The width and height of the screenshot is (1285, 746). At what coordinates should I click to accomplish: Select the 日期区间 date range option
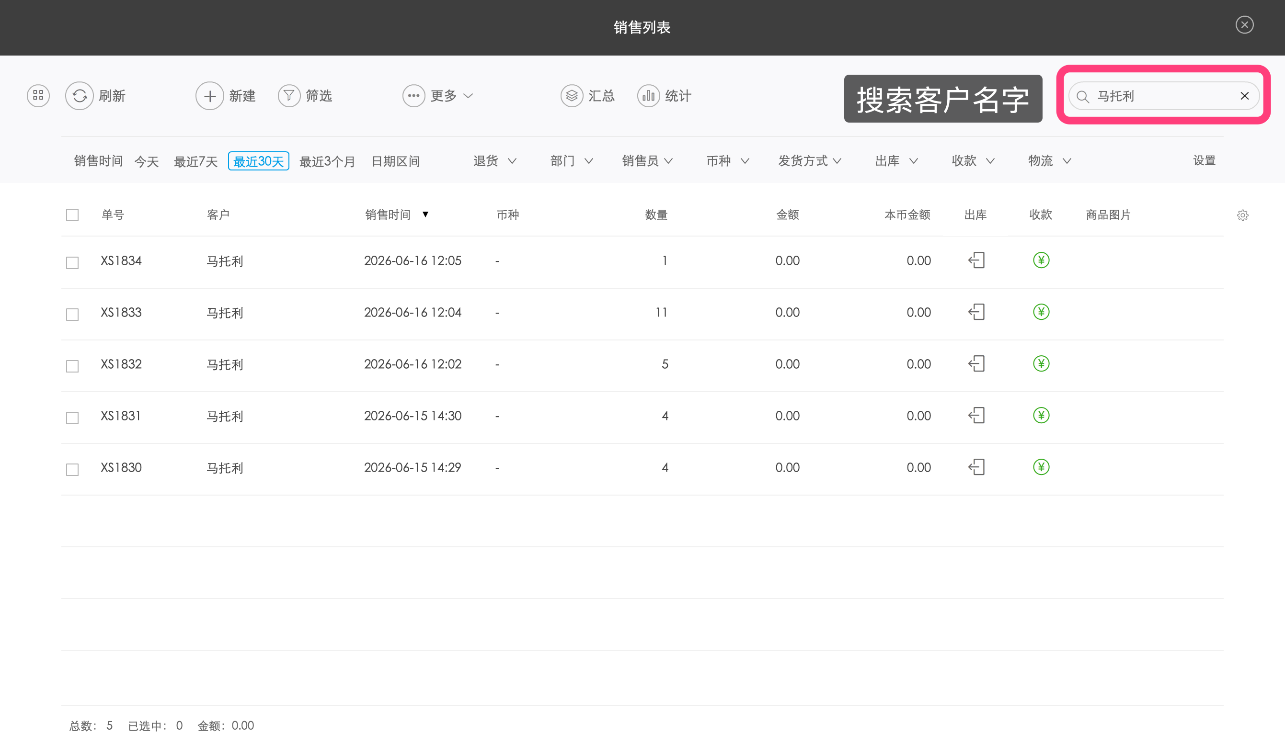pos(396,161)
